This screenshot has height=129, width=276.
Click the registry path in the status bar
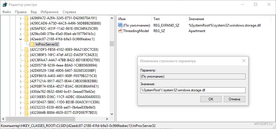78,126
